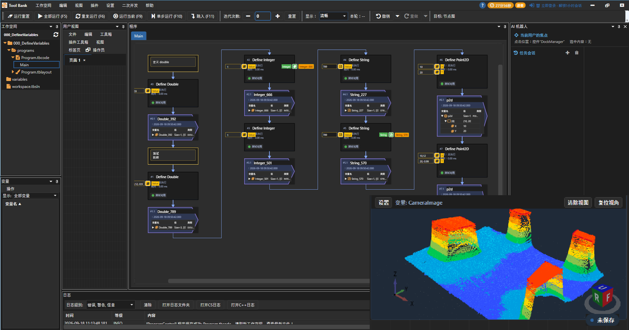Click 打开日志文件夹 button
629x330 pixels.
click(176, 305)
